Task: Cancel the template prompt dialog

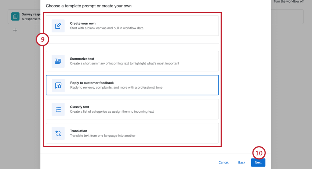Action: tap(224, 162)
